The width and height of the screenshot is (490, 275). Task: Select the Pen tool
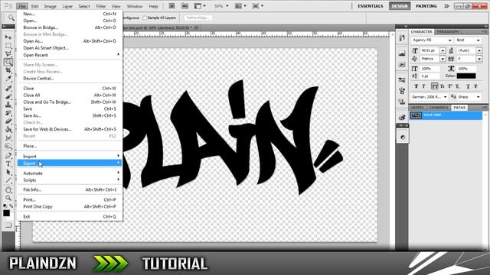pos(8,155)
